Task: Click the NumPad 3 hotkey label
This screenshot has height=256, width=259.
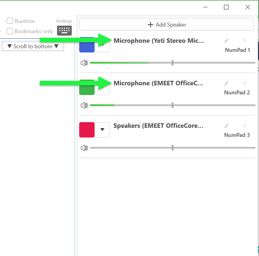Action: [237, 135]
